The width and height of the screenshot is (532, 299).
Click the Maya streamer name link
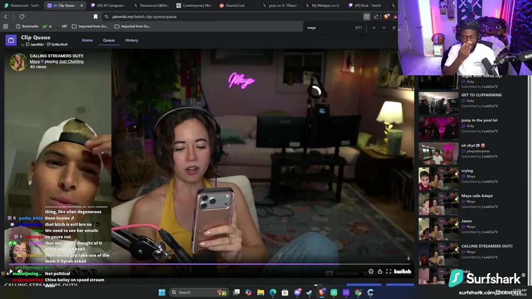point(35,61)
